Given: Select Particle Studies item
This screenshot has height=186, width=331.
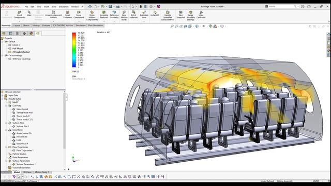Looking at the screenshot, I should point(20,154).
